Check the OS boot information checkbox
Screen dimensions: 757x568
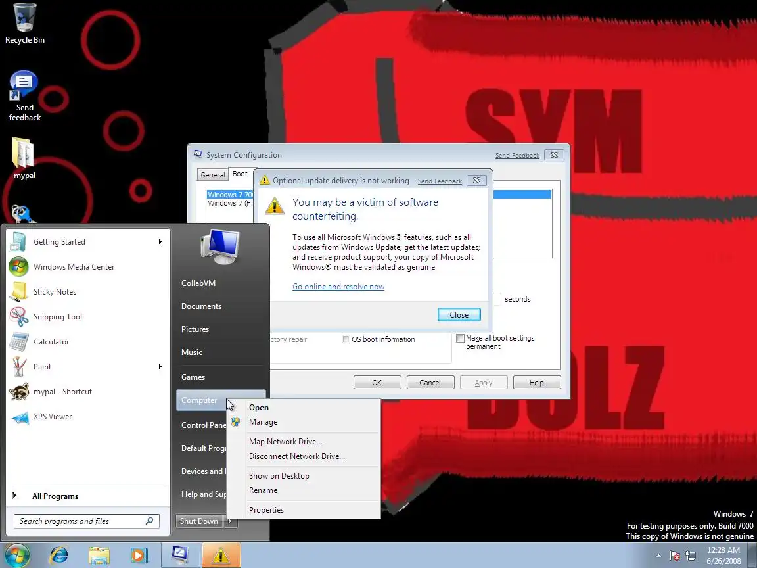click(346, 339)
